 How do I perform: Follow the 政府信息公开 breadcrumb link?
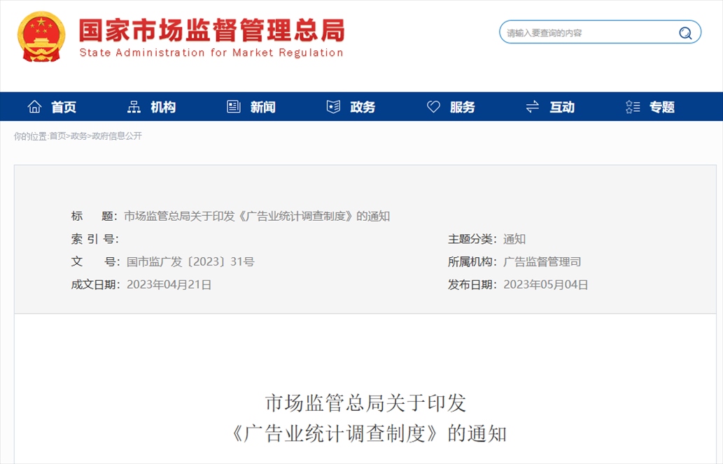coord(117,136)
